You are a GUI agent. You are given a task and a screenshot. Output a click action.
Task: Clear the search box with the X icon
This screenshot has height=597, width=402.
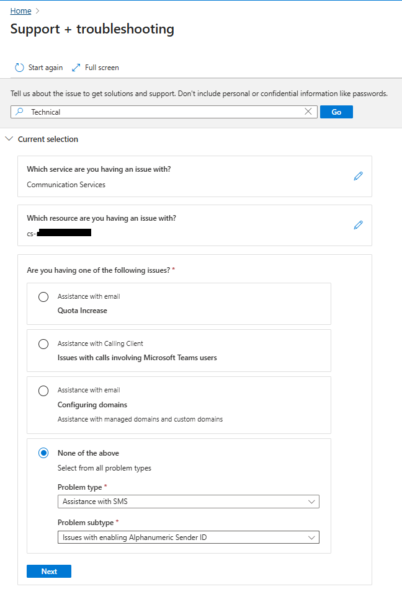(x=308, y=112)
